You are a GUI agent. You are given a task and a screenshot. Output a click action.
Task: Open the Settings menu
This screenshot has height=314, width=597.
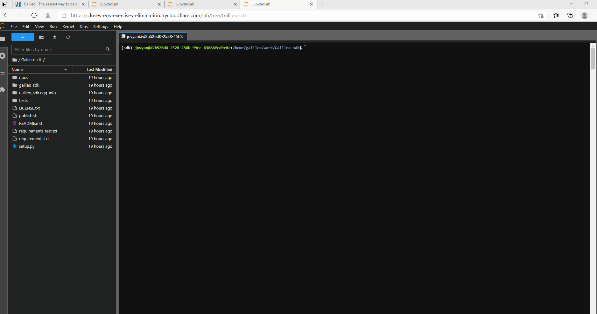pyautogui.click(x=101, y=27)
